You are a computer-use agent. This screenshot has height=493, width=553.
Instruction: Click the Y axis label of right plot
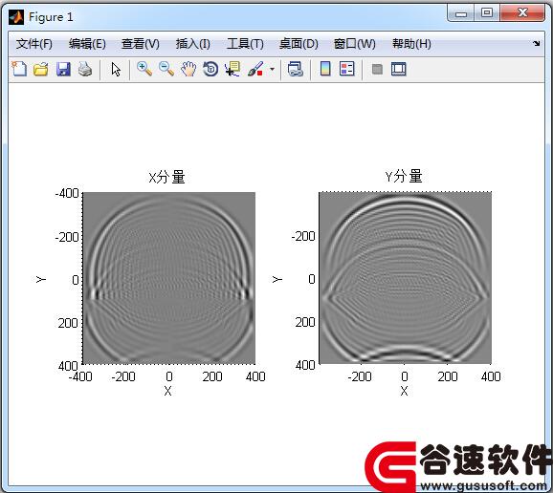[276, 279]
